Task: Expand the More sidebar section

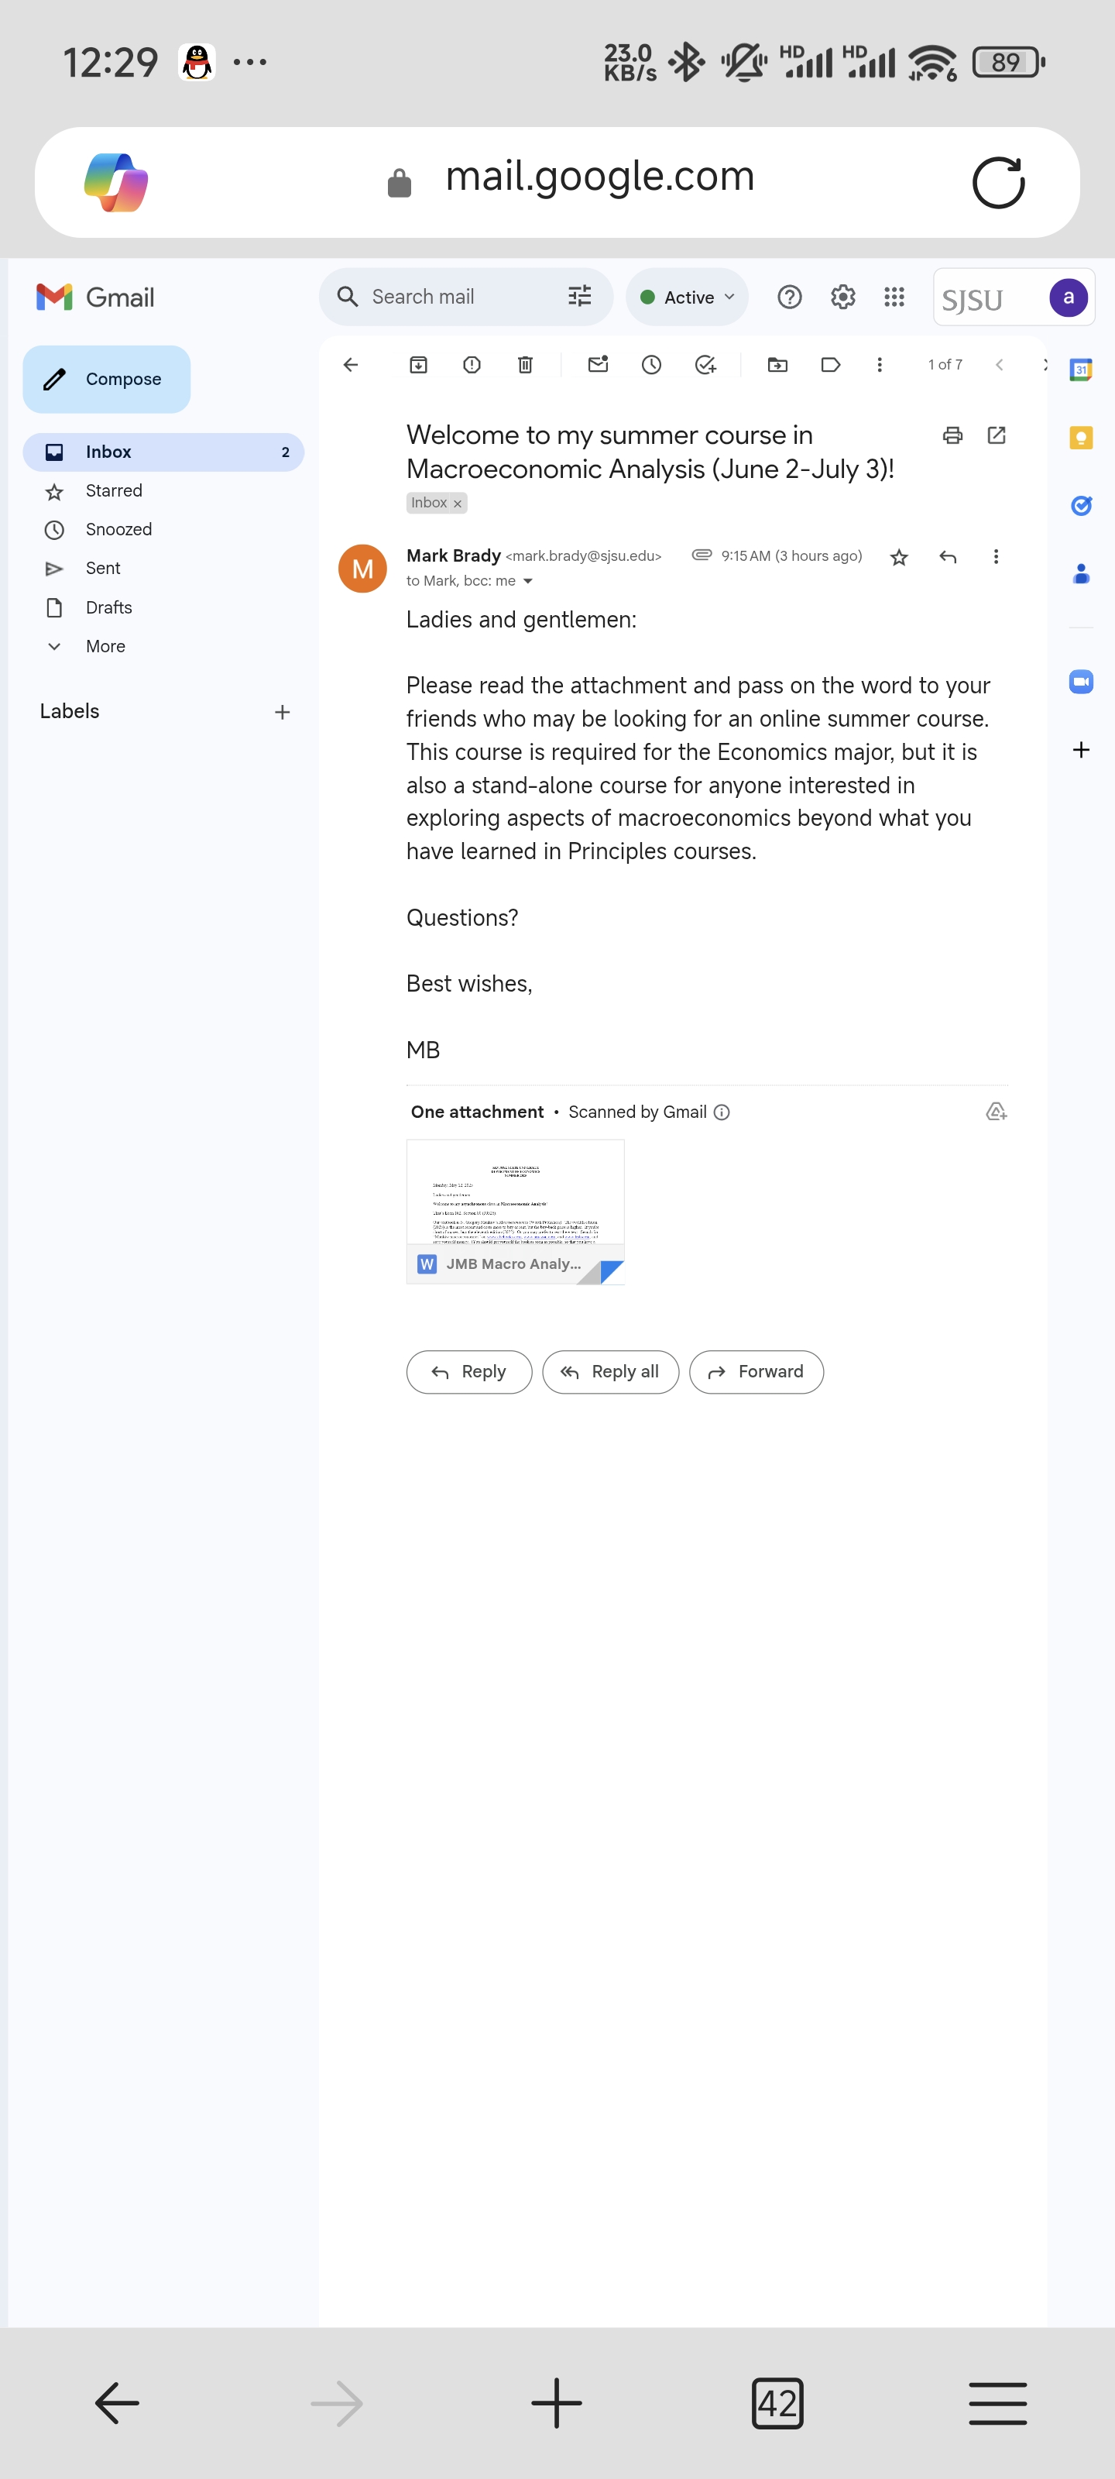Action: (x=105, y=647)
